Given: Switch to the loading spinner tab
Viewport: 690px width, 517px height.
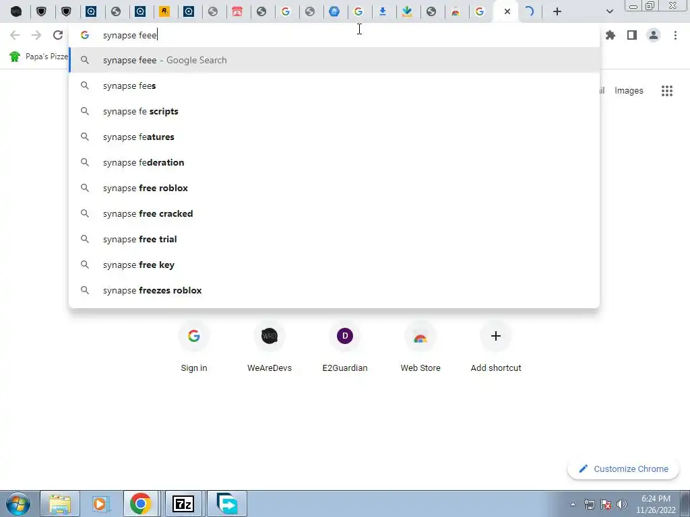Looking at the screenshot, I should pyautogui.click(x=530, y=11).
